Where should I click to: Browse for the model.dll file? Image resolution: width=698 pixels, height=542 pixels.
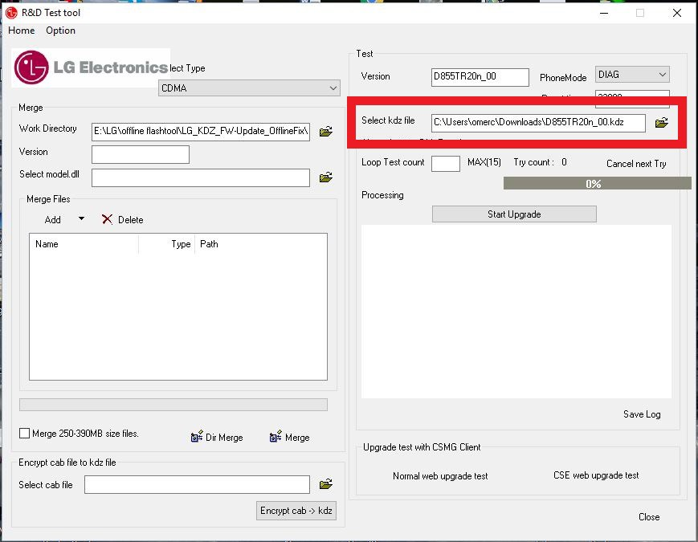coord(326,177)
